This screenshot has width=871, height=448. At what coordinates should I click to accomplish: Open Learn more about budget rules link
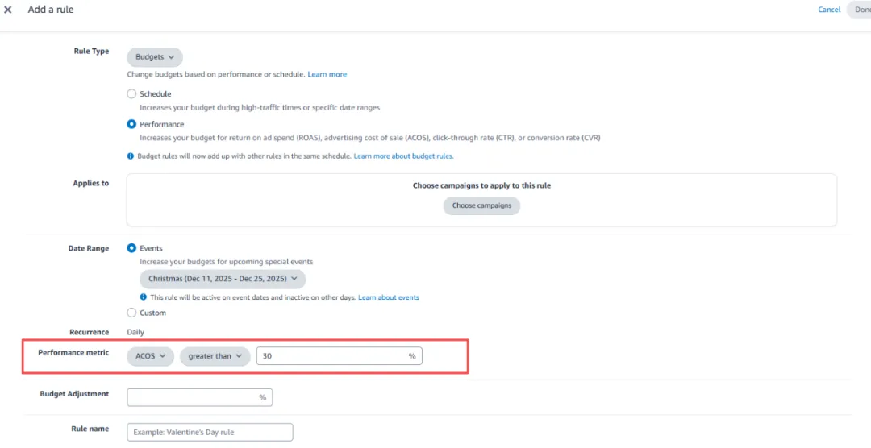(x=403, y=156)
